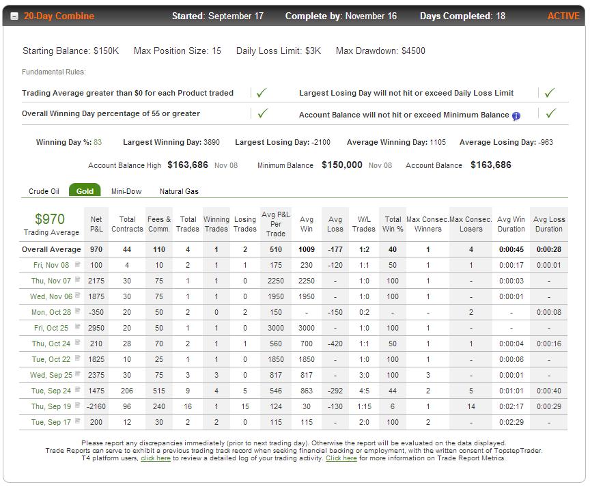
Task: Click the T4 platform 'click here' link
Action: (156, 458)
